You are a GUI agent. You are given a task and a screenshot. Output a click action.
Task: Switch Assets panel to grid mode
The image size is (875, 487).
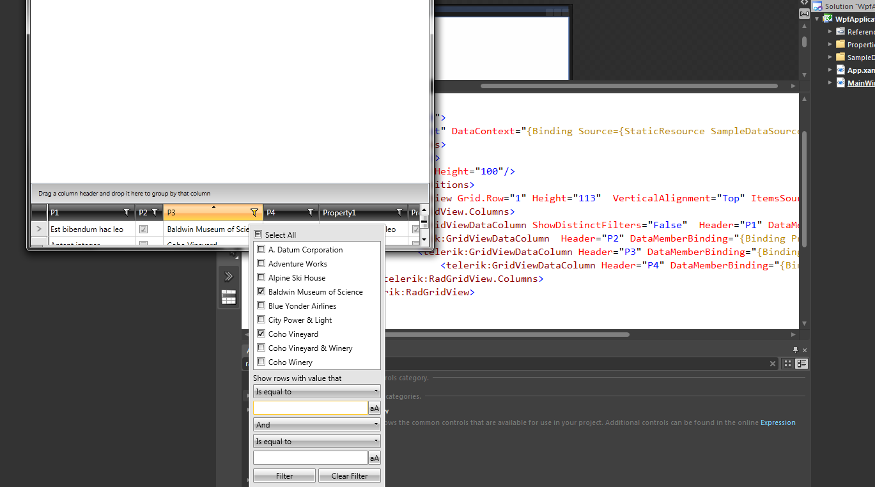tap(788, 364)
